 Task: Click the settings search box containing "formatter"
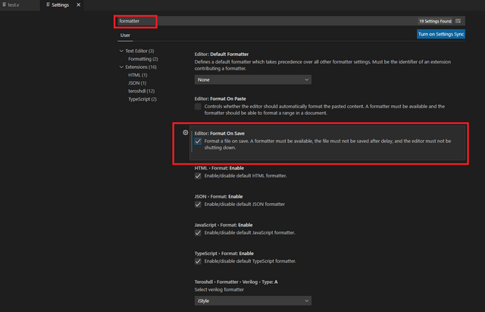pyautogui.click(x=265, y=21)
